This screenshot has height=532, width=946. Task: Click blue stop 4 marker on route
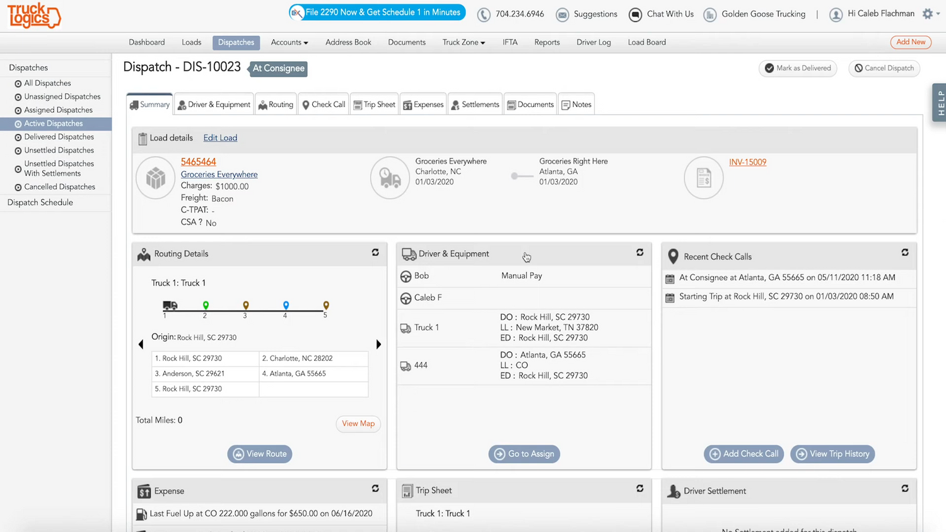point(286,306)
